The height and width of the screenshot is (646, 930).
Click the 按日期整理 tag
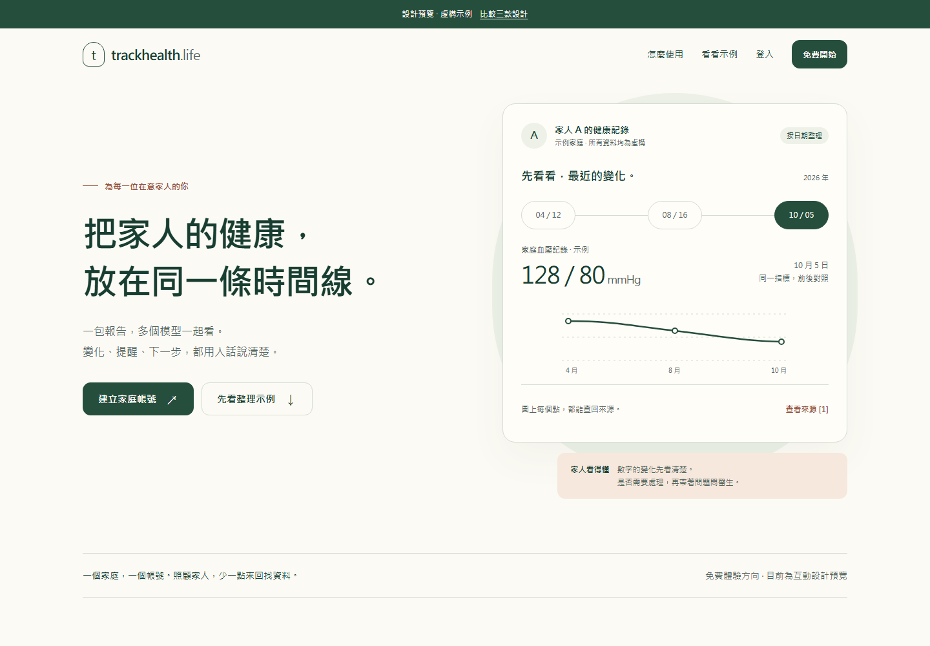[x=804, y=136]
